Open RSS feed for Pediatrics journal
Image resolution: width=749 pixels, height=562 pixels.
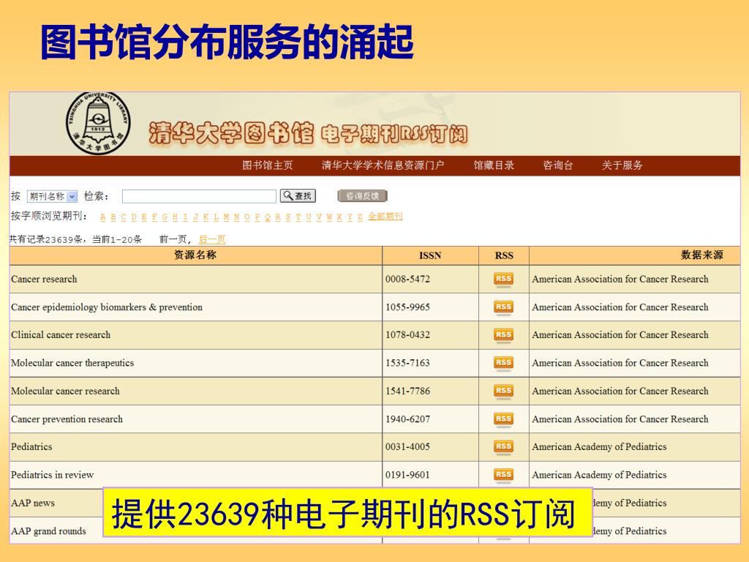[x=503, y=447]
